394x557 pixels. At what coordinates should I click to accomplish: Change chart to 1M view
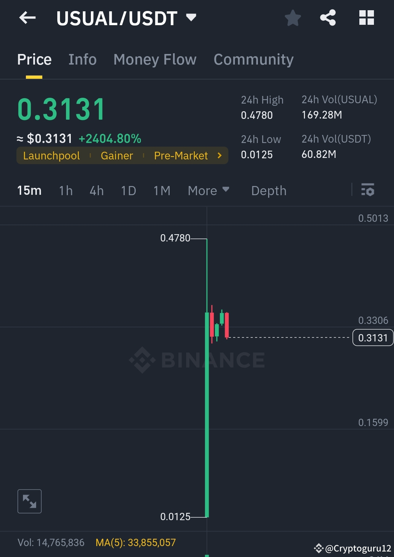162,190
